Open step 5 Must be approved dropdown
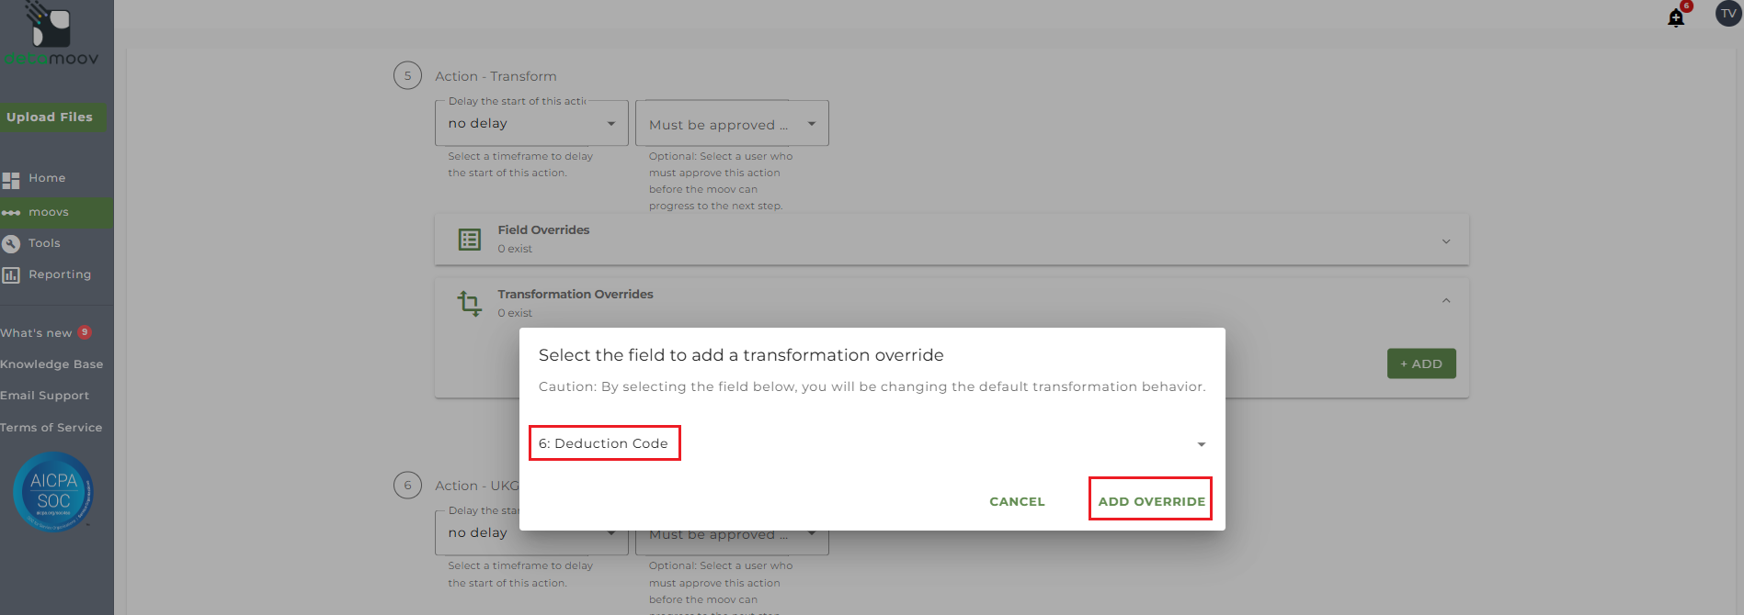Viewport: 1744px width, 615px height. click(x=732, y=123)
